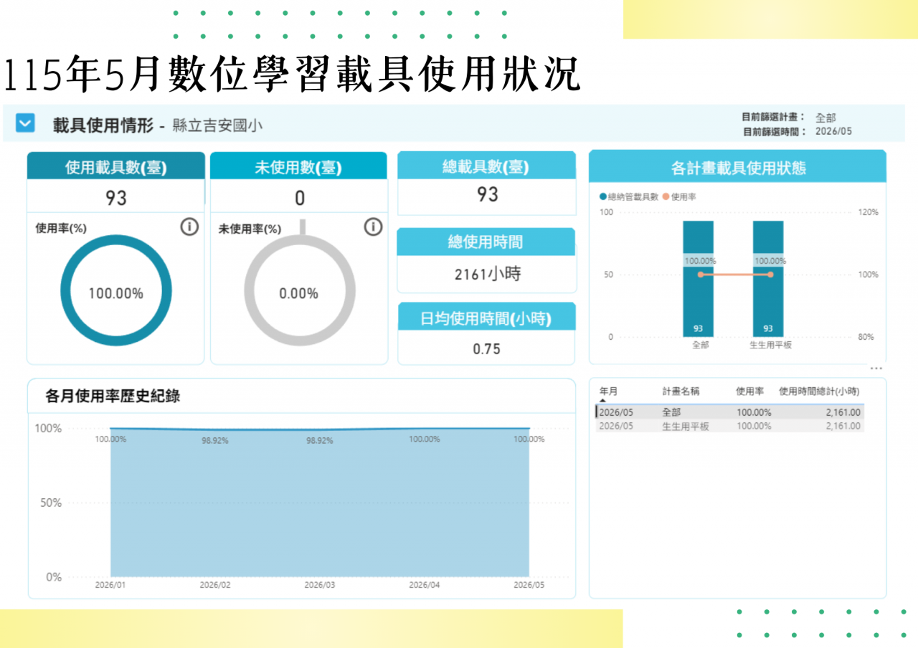
Task: Collapse the 載具使用情形 section chevron
Action: tap(25, 123)
